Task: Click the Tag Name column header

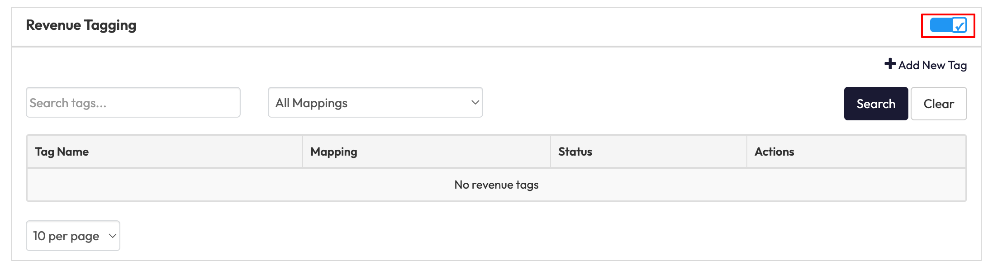Action: 62,152
